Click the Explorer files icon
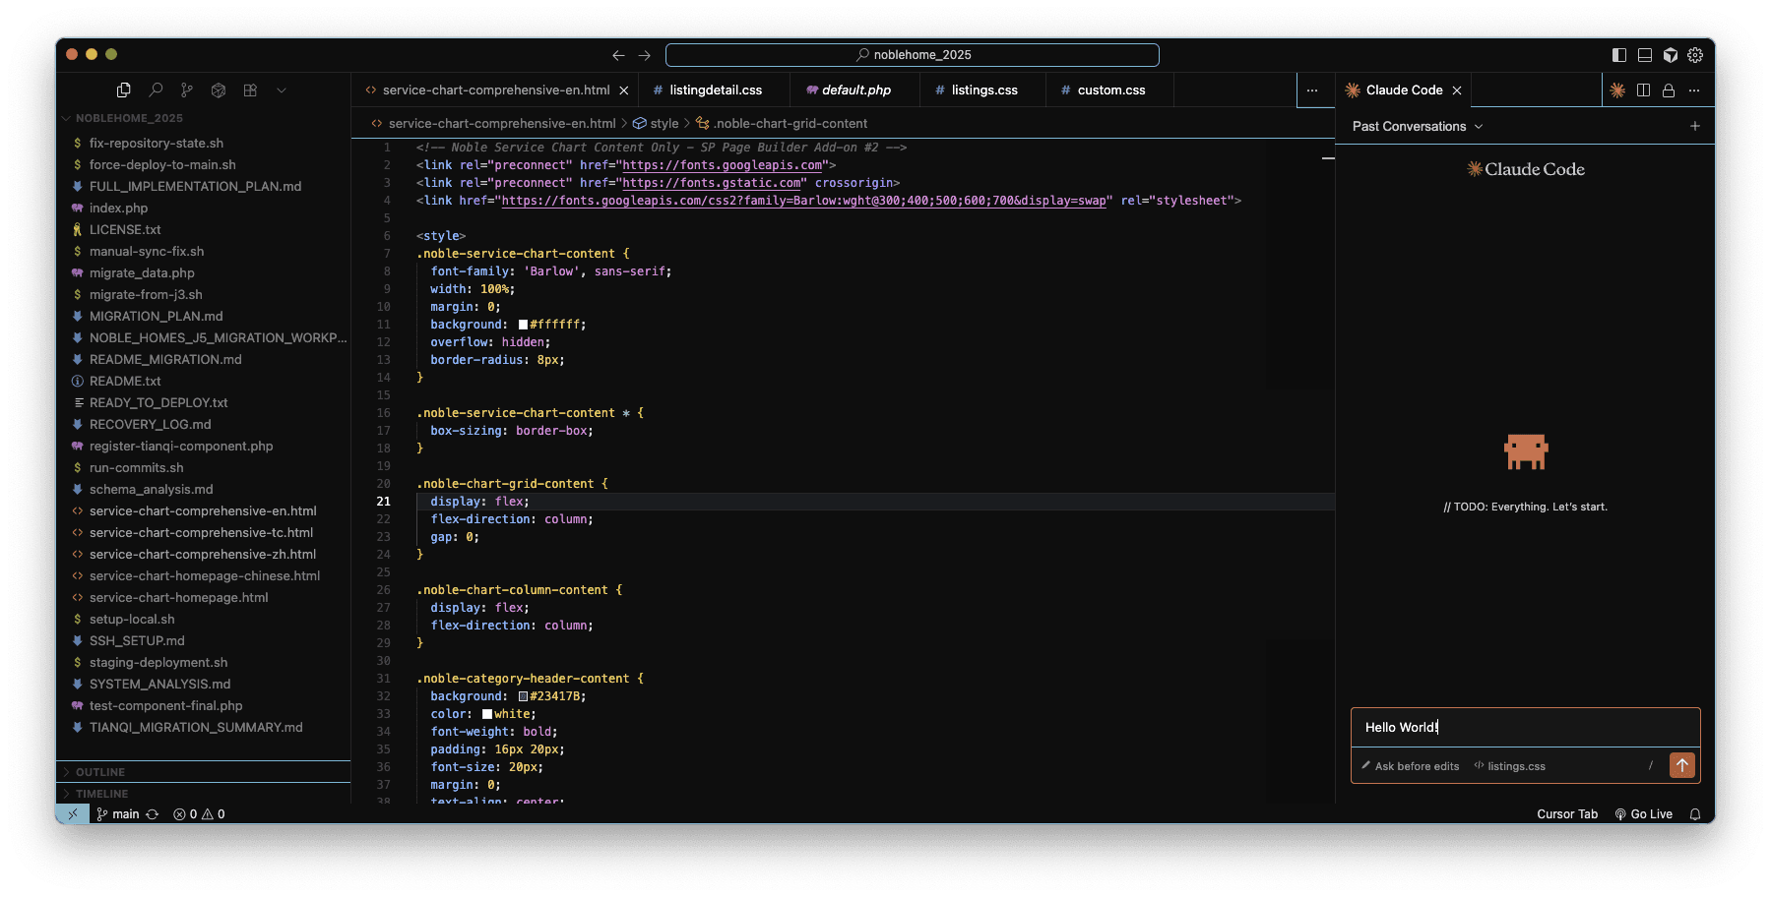This screenshot has width=1771, height=897. [x=124, y=90]
